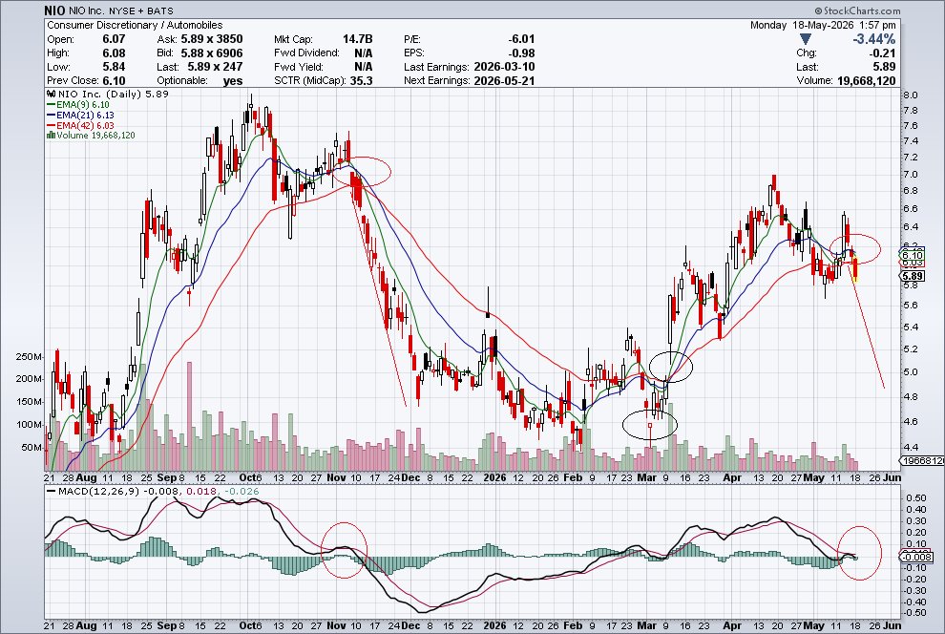
Task: Click the P/E value -6.01
Action: click(521, 39)
